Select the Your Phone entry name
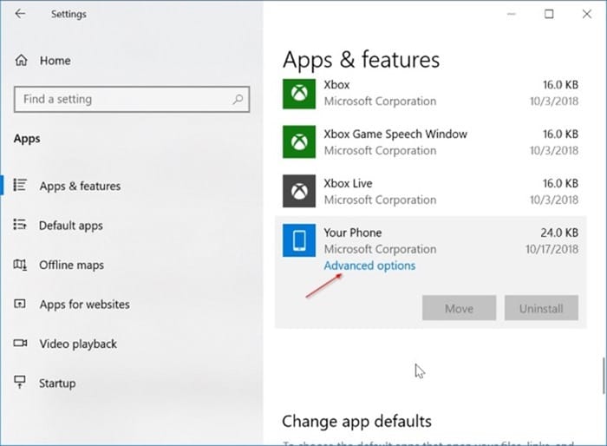The image size is (607, 446). (353, 233)
